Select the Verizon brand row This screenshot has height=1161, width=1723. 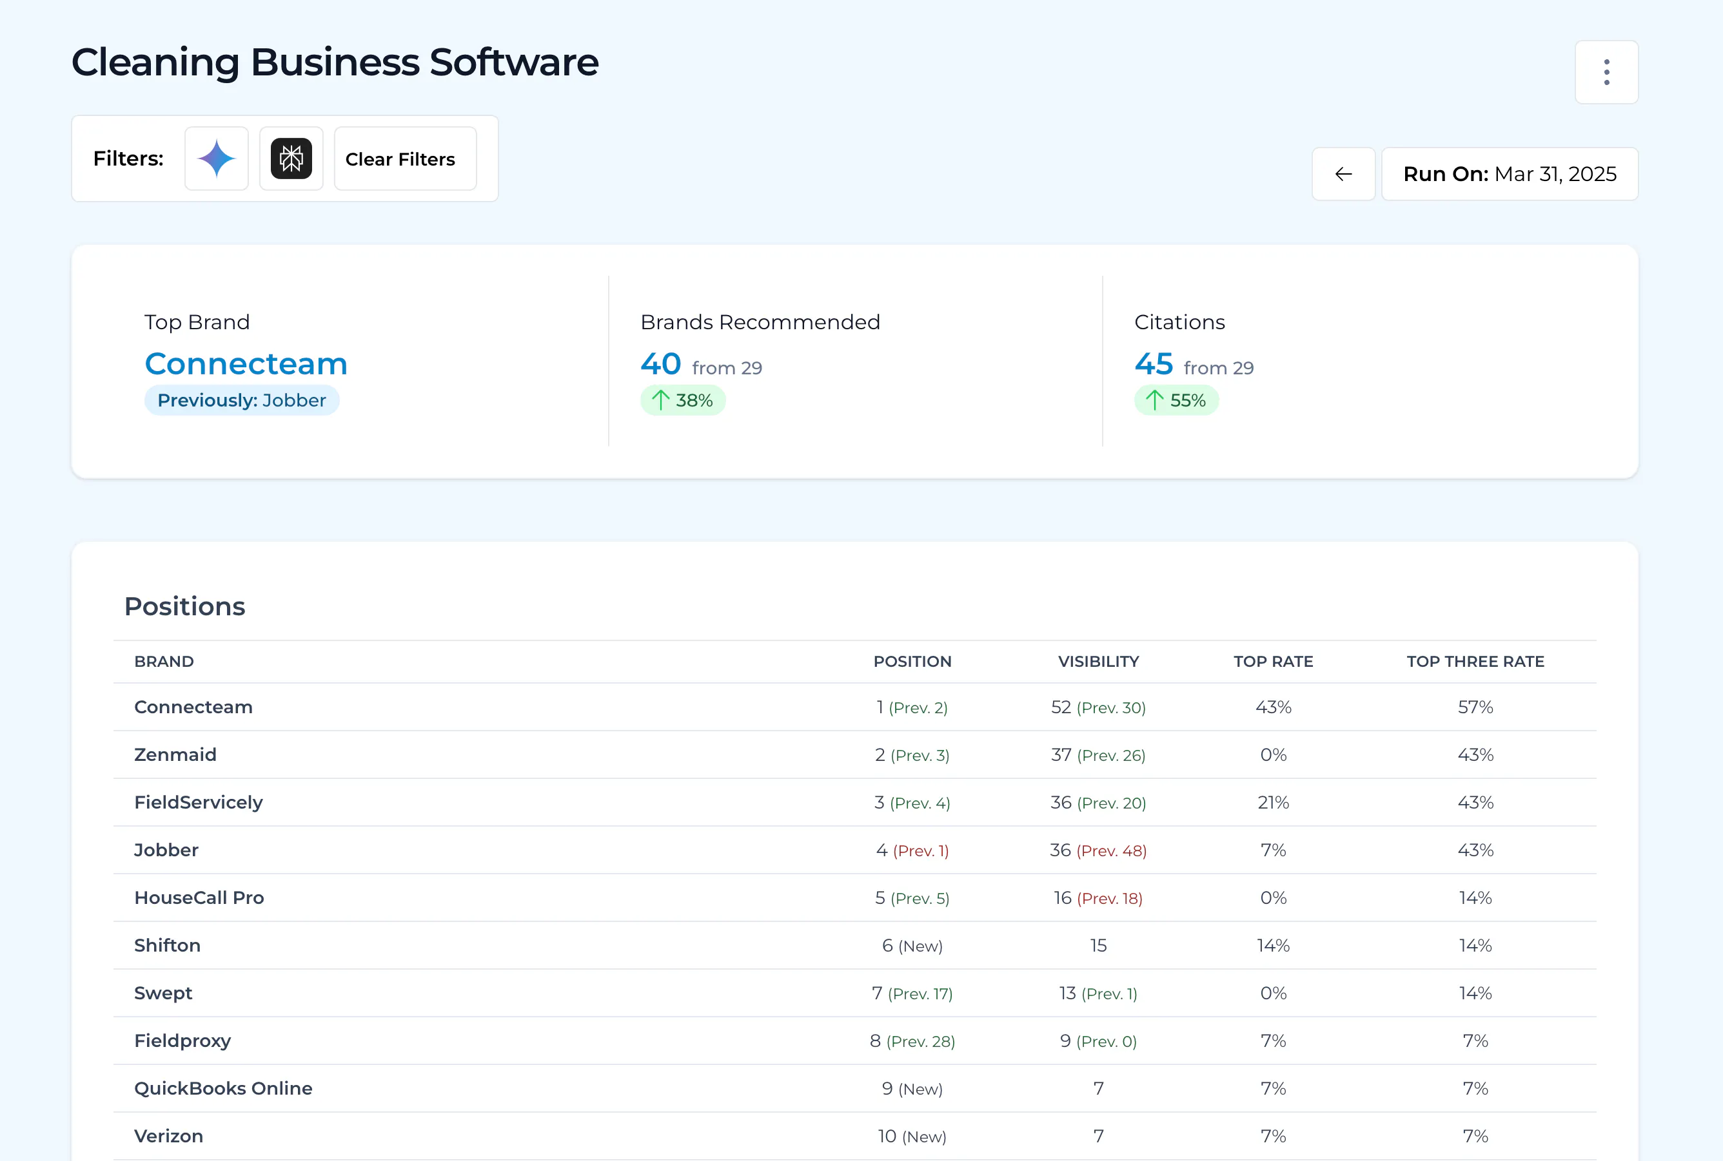(854, 1136)
